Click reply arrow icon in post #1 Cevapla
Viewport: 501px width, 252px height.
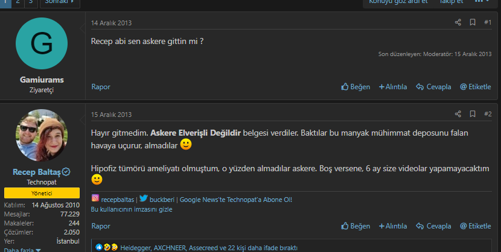(420, 87)
